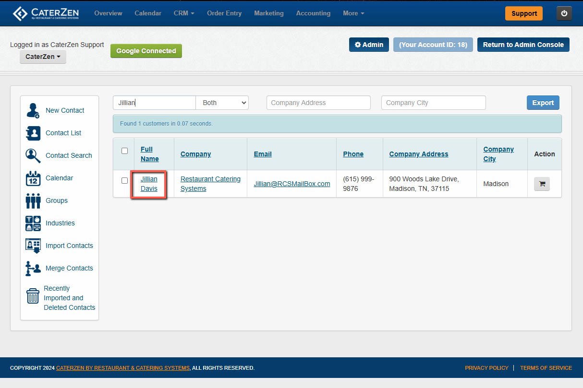The height and width of the screenshot is (388, 583).
Task: Open the Merge Contacts sidebar link
Action: 69,268
